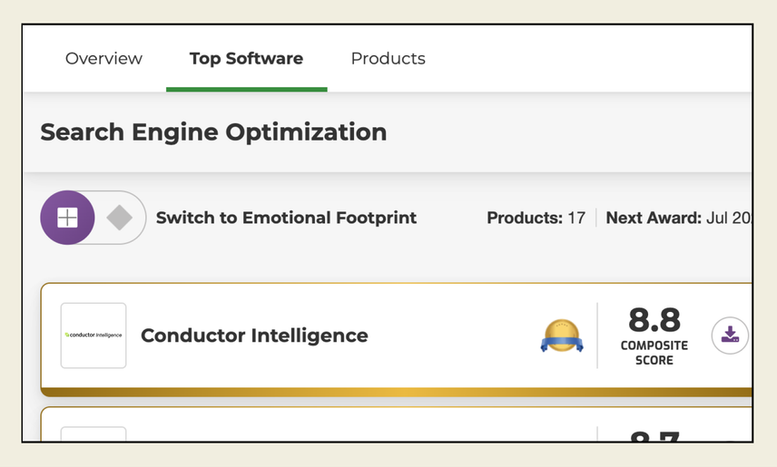The width and height of the screenshot is (777, 467).
Task: Click the green underline beneath Top Software
Action: click(246, 89)
